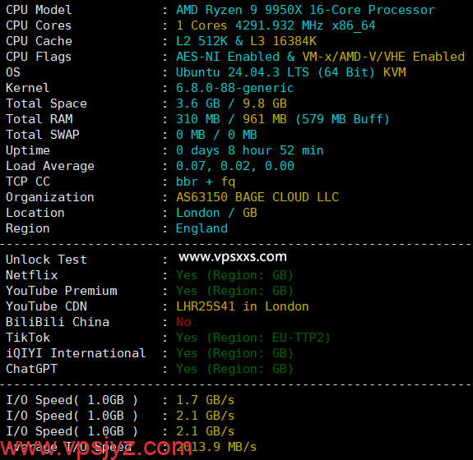Screen dimensions: 473x460
Task: Select the 'L2 512K & L3 16384K' cache value
Action: point(246,41)
